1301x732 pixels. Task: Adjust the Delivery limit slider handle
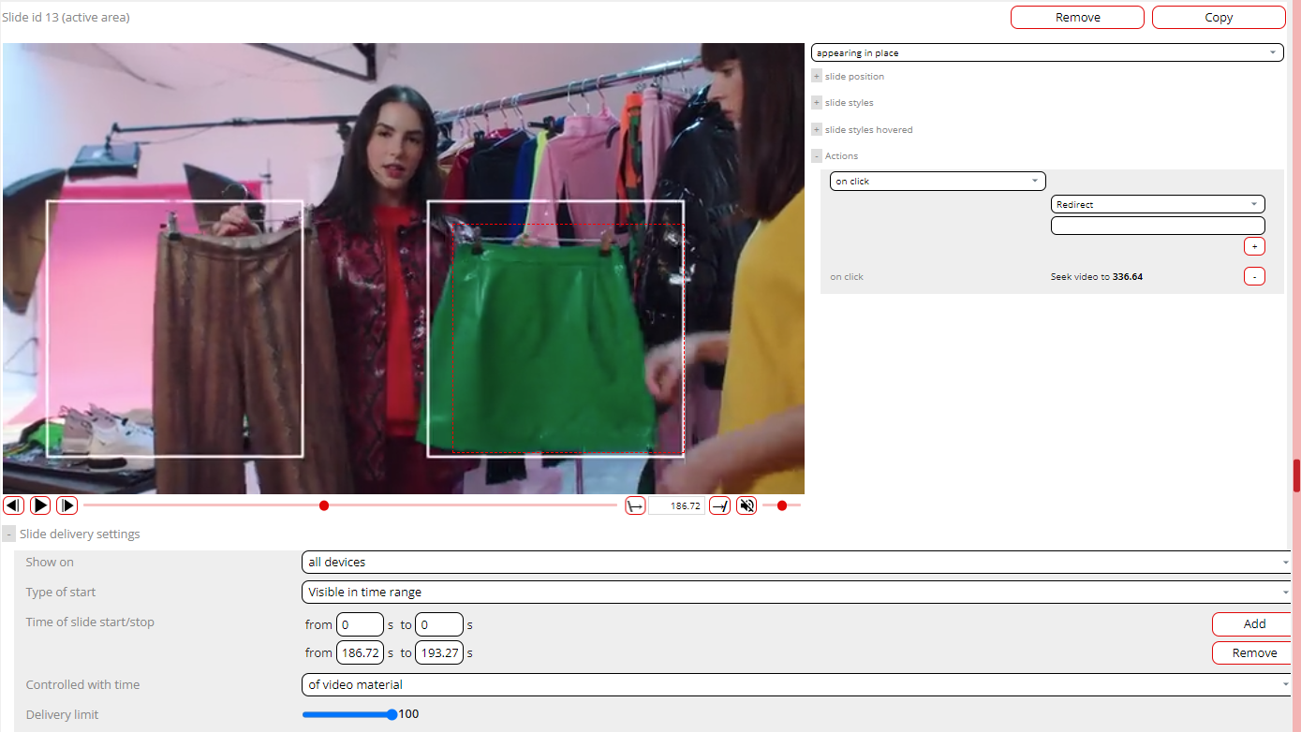pos(392,714)
